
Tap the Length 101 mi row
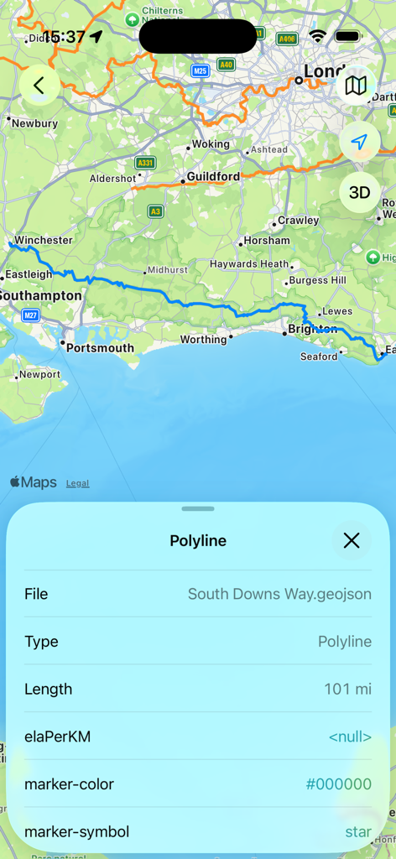tap(198, 690)
